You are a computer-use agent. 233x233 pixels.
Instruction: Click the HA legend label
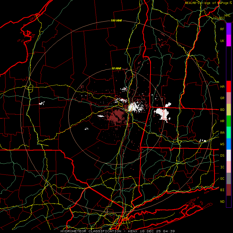pyautogui.click(x=222, y=86)
